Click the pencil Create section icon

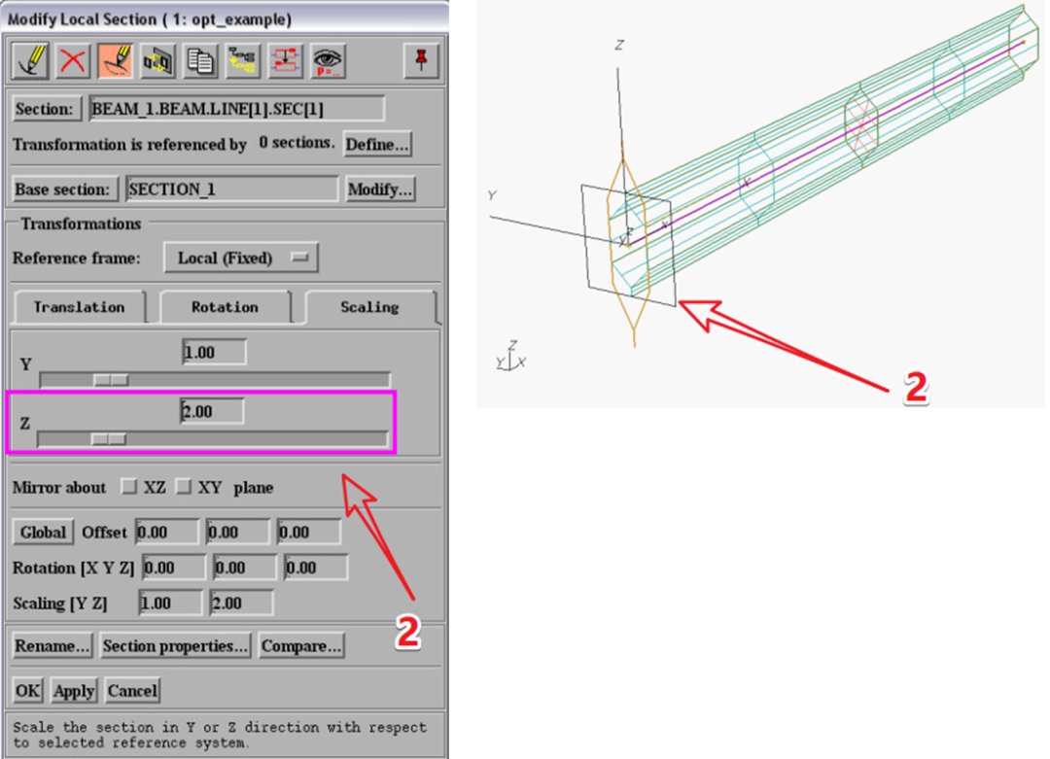30,61
